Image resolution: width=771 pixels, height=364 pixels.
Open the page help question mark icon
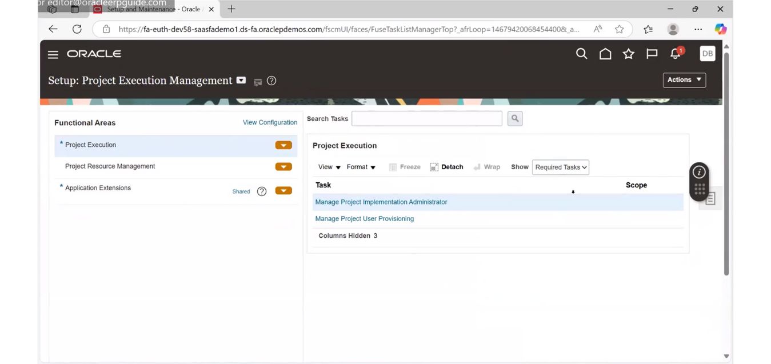click(271, 81)
